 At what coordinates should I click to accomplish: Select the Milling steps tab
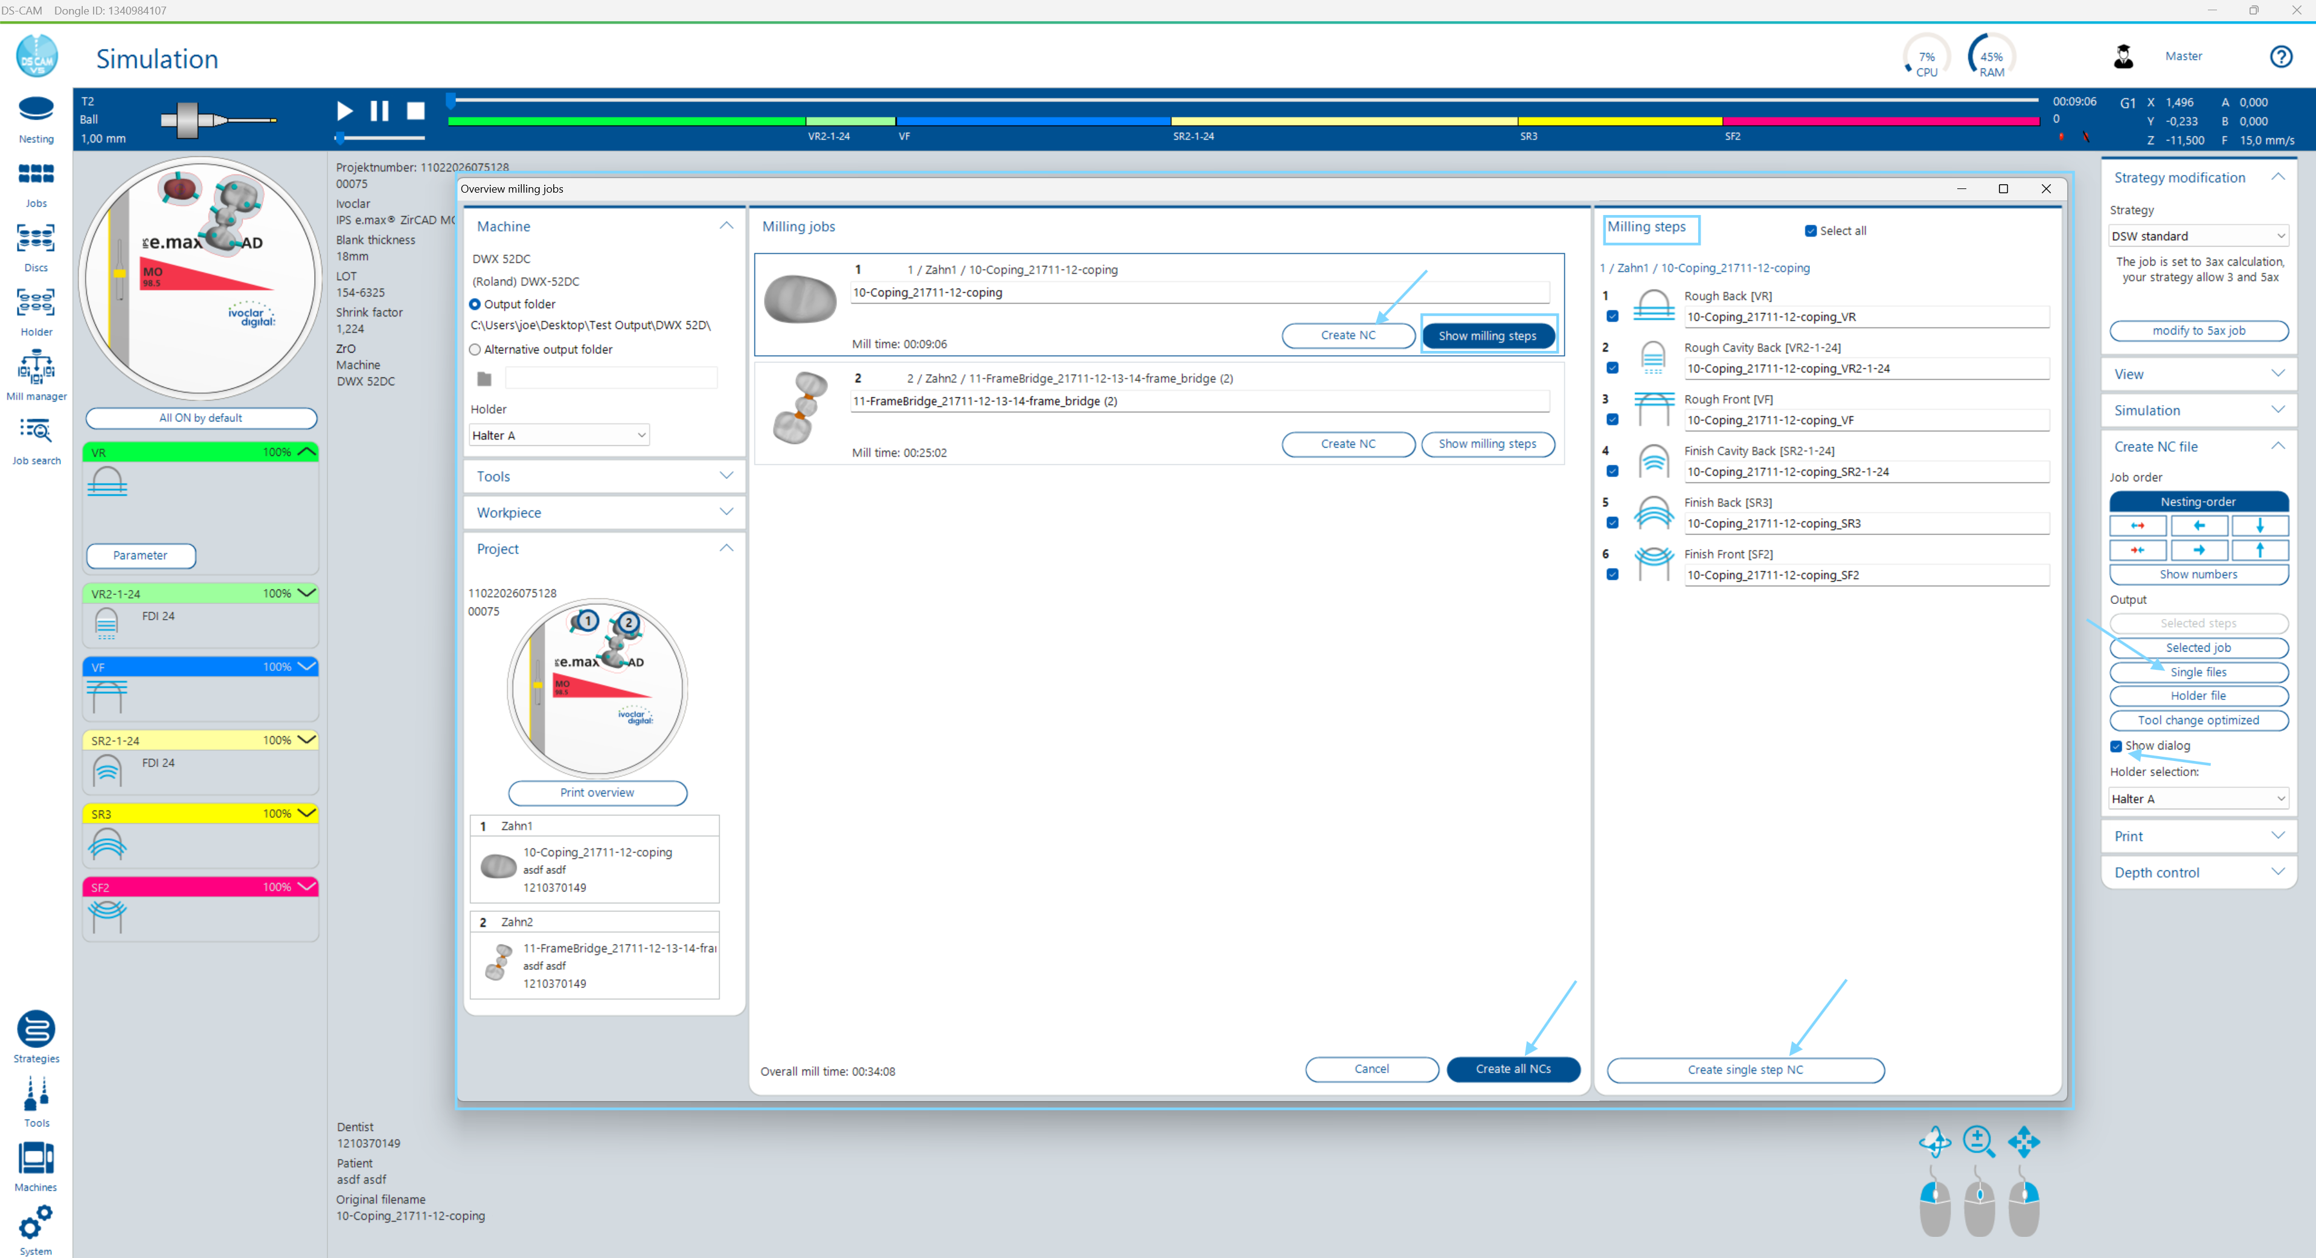[1650, 228]
